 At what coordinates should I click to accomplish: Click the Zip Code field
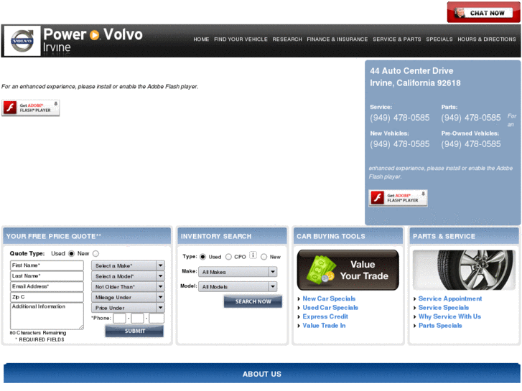pos(47,297)
